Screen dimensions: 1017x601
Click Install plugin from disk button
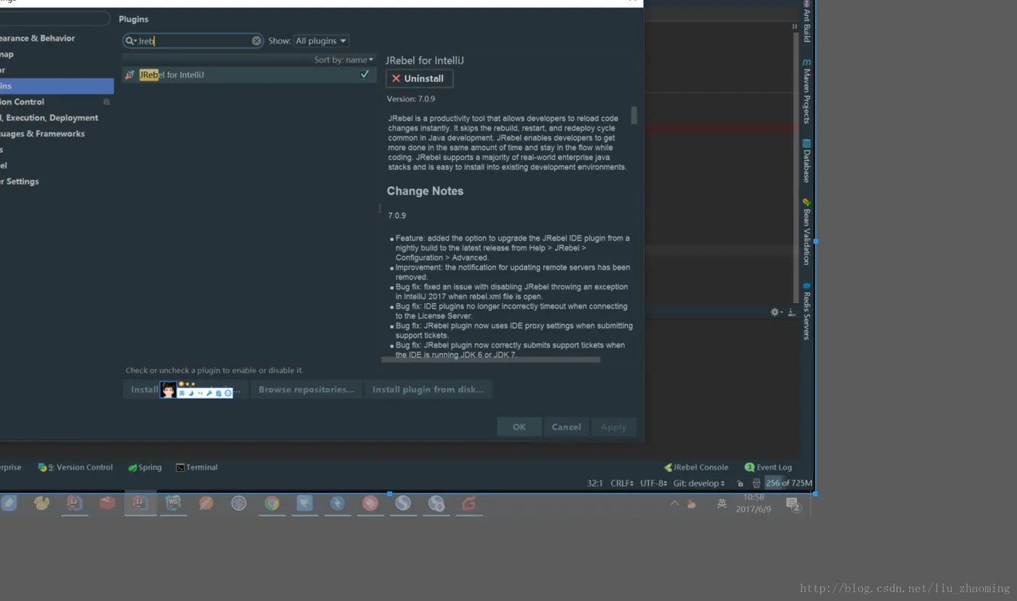click(428, 390)
